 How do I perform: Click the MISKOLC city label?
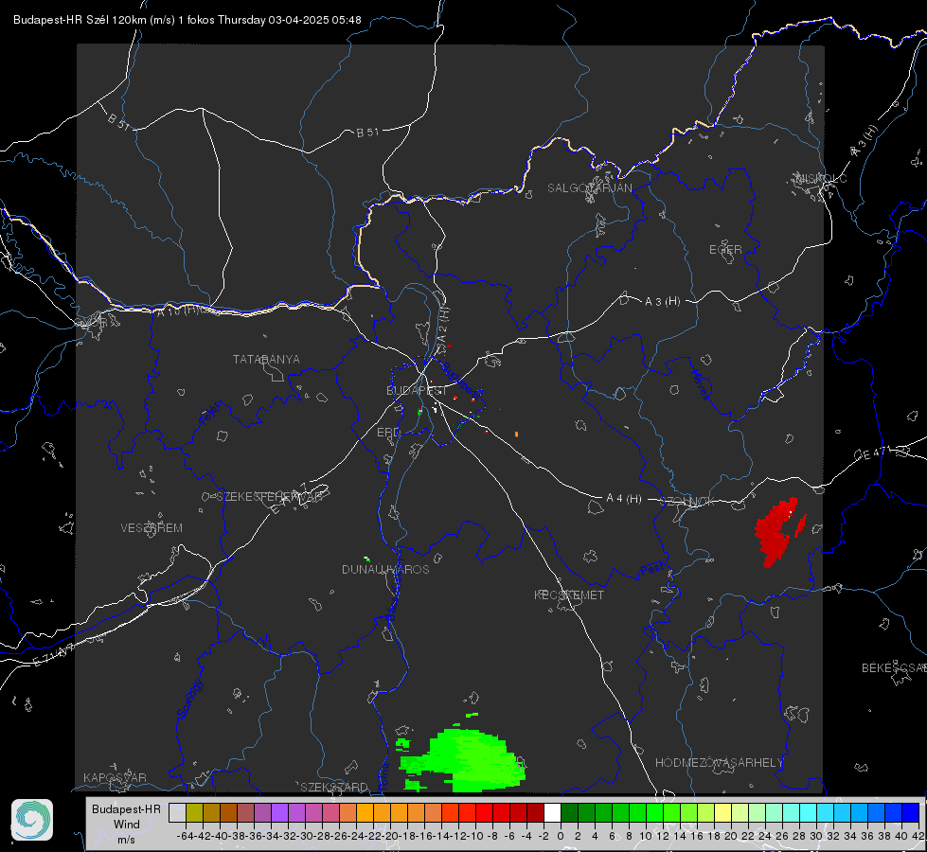821,178
